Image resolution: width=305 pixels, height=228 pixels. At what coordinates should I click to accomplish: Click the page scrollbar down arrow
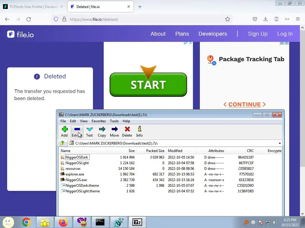tap(302, 214)
